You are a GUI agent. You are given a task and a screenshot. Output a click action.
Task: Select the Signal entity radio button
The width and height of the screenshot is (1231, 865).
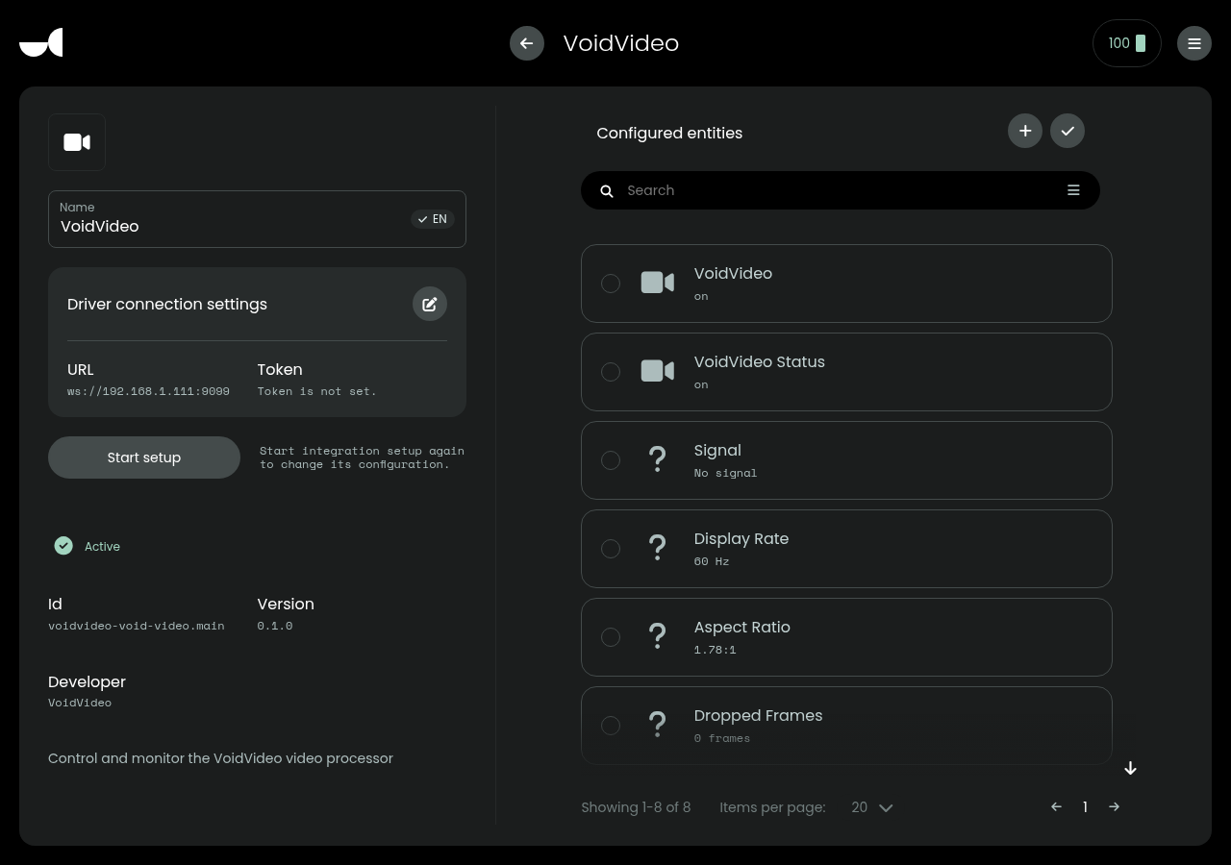pyautogui.click(x=611, y=460)
